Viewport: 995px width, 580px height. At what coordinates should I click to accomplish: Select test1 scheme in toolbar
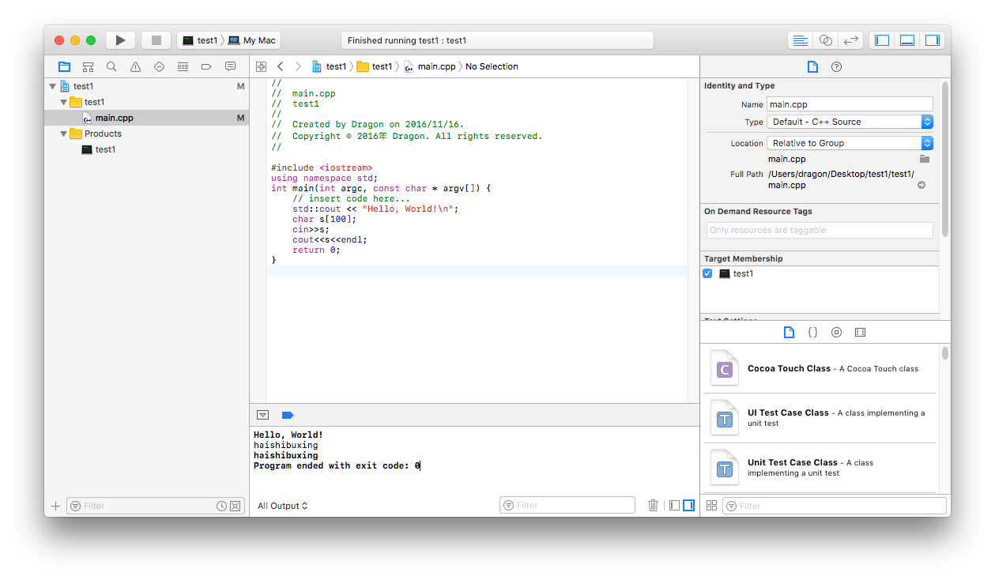coord(199,40)
